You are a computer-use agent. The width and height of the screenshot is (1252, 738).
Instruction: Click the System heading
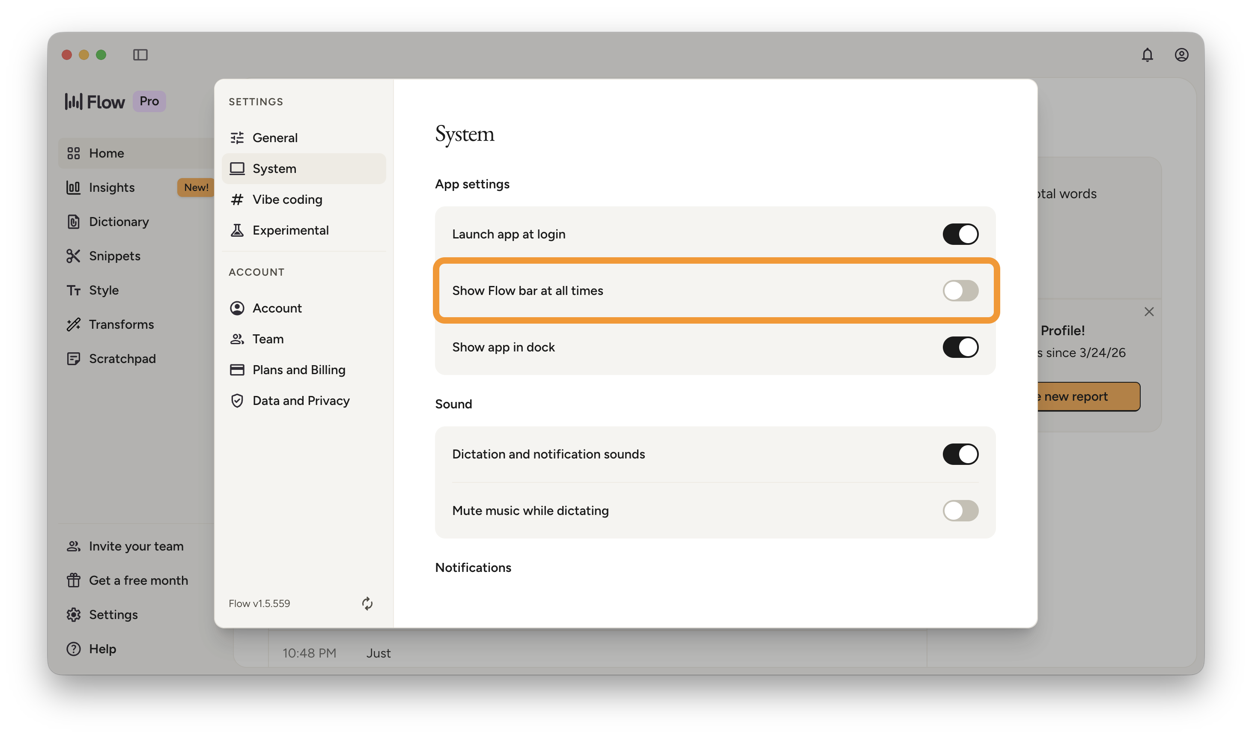(465, 134)
